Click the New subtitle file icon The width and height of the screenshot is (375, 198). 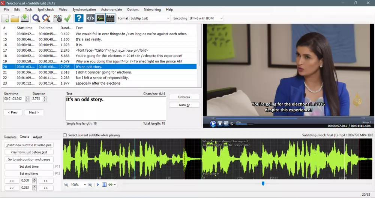(5, 18)
